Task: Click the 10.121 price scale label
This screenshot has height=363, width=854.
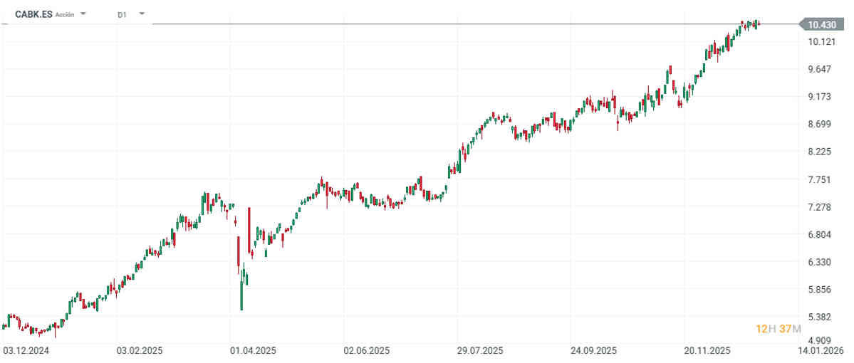Action: coord(821,41)
